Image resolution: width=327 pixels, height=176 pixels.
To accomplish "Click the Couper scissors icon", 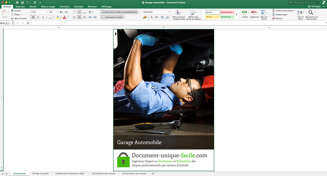I will pyautogui.click(x=12, y=11).
